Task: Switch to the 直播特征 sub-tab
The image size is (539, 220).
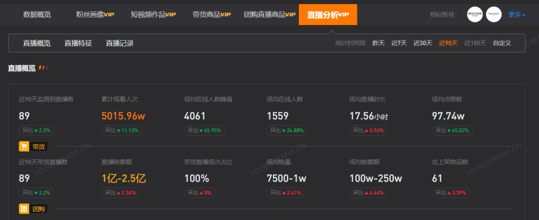Action: coord(78,43)
